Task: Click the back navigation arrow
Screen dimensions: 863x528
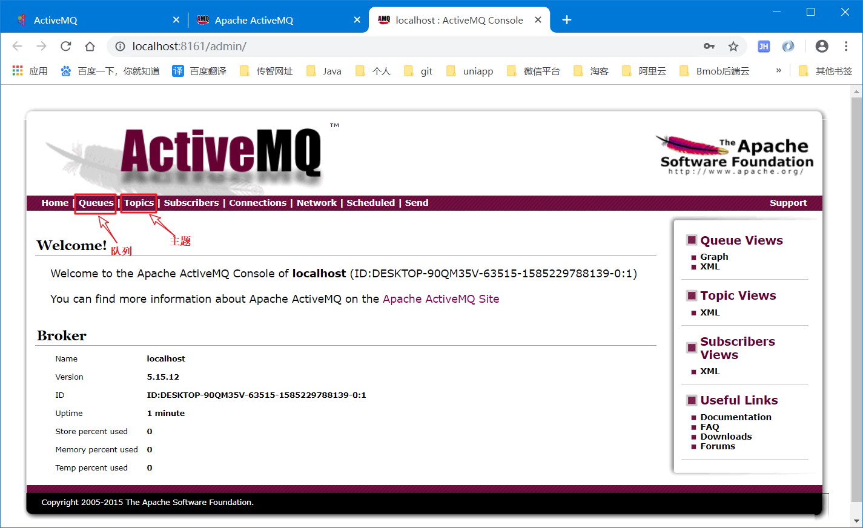Action: 17,46
